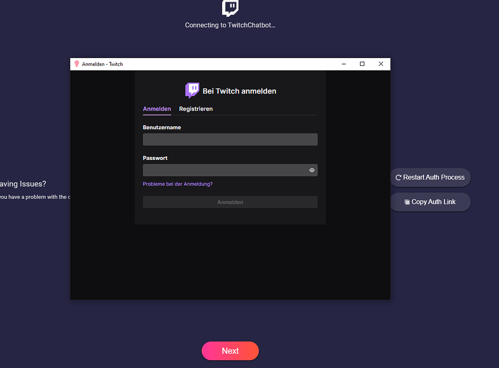Click the pin icon in the Anmelden title bar
This screenshot has height=368, width=499.
76,63
